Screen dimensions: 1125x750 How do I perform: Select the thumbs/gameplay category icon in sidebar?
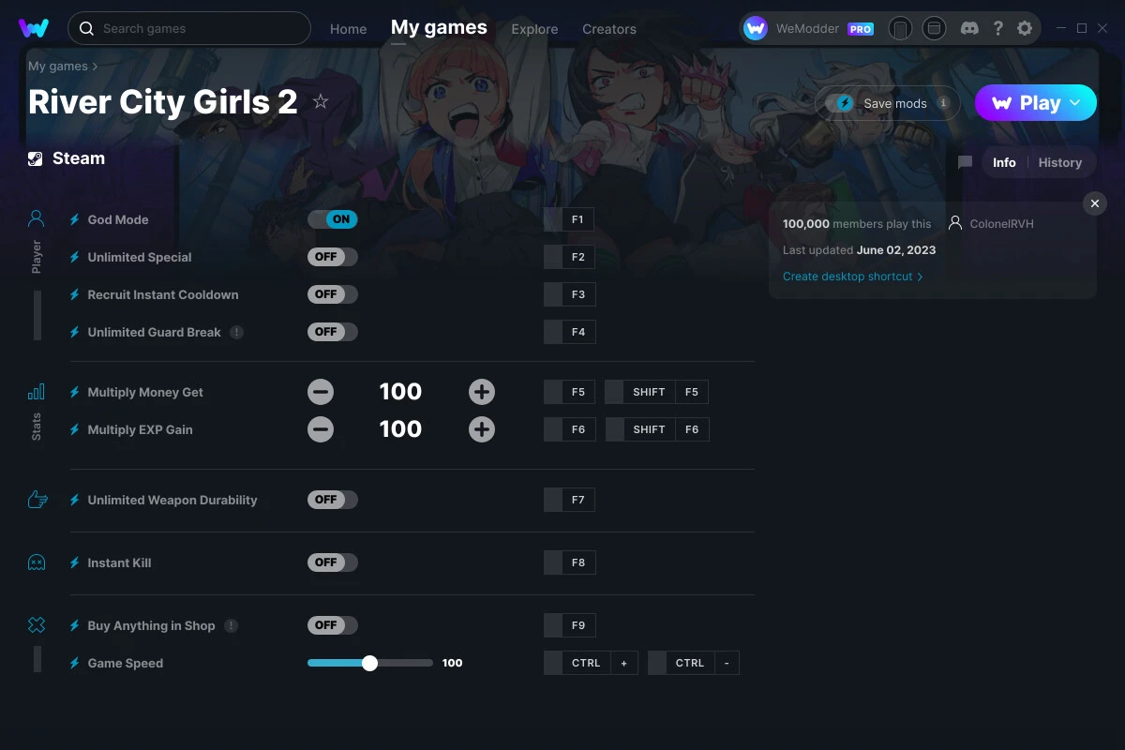click(x=36, y=500)
